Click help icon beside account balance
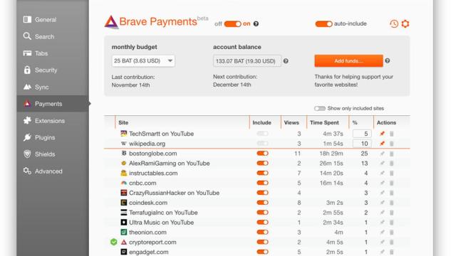The image size is (456, 256). click(286, 61)
